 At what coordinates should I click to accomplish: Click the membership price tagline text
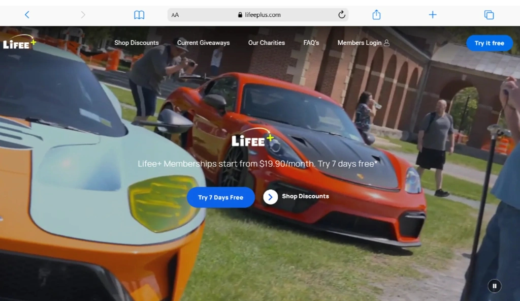257,164
